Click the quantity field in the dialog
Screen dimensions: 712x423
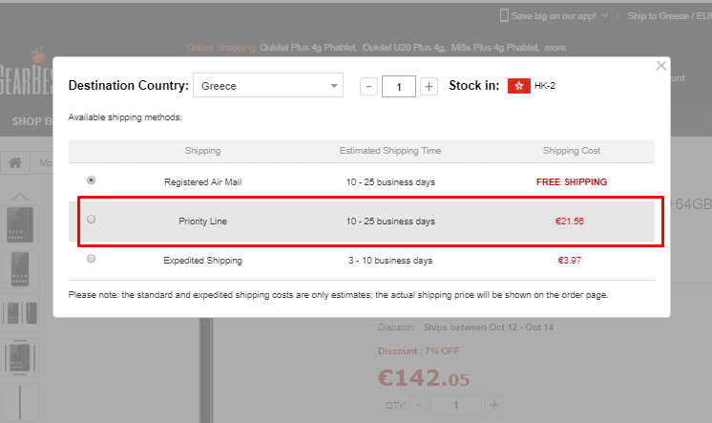398,87
